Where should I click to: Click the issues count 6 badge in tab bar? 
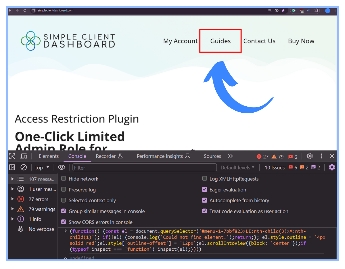click(293, 157)
